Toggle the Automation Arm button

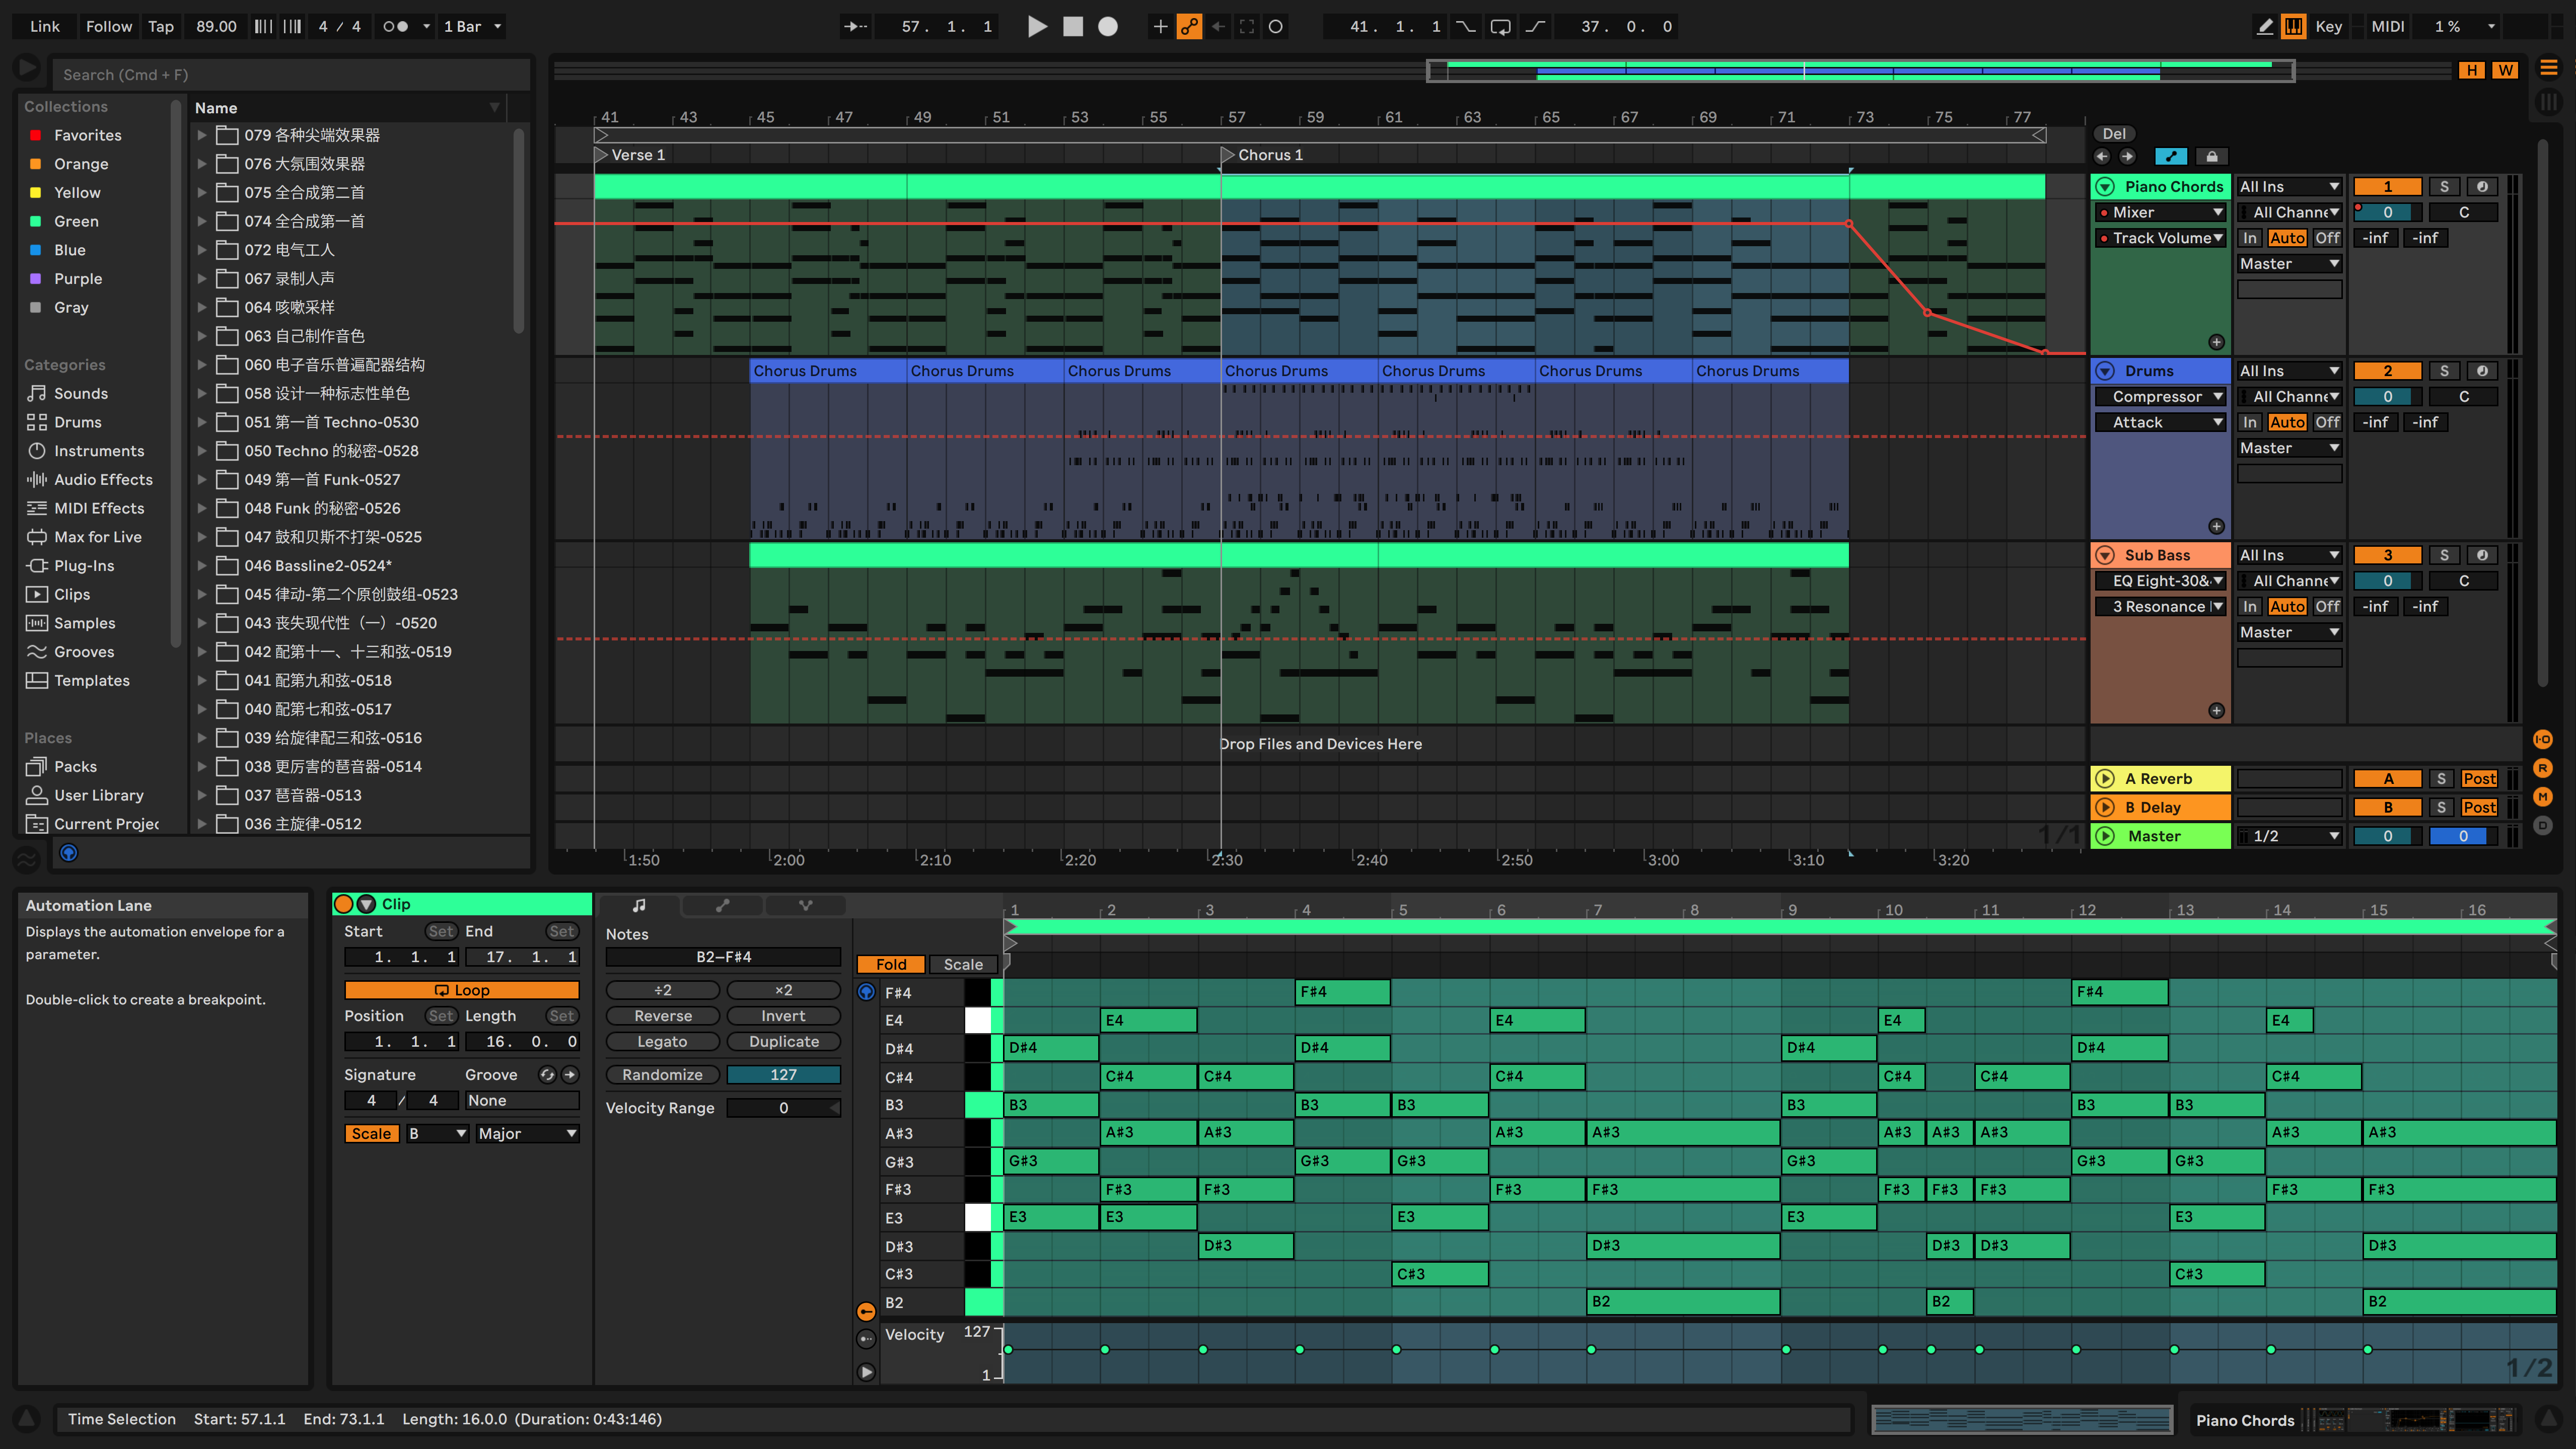[1189, 27]
